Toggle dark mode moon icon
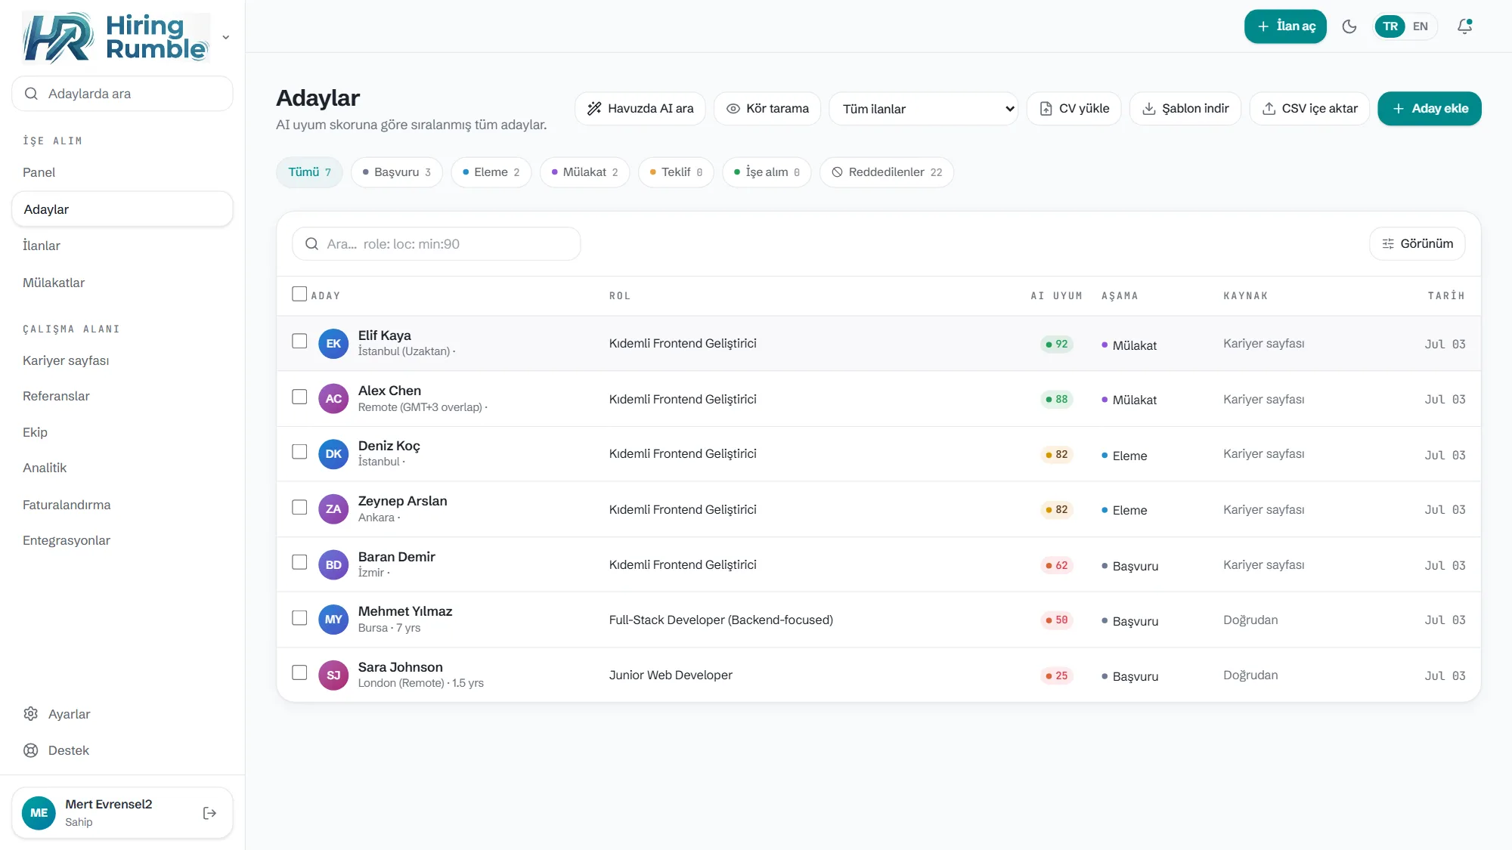Image resolution: width=1512 pixels, height=850 pixels. pos(1349,26)
